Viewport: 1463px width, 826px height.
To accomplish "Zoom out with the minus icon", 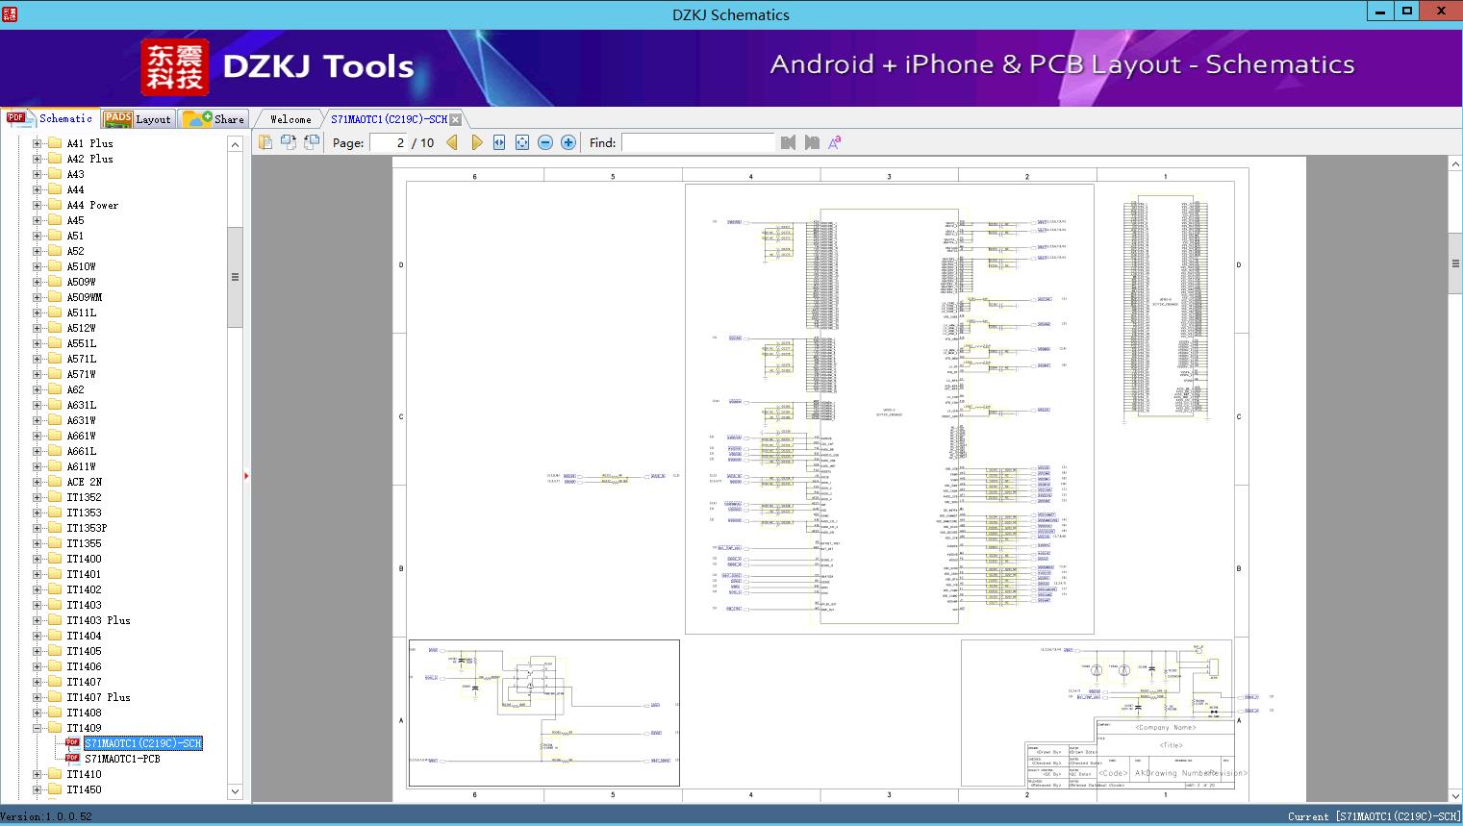I will [545, 142].
